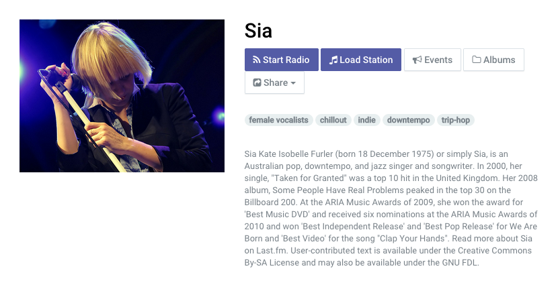The image size is (558, 291).
Task: Choose the indie tag
Action: coord(367,120)
